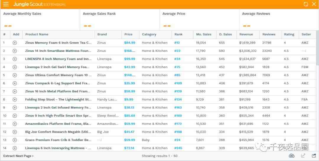Image resolution: width=319 pixels, height=161 pixels.
Task: Sort by Price column header
Action: point(128,34)
